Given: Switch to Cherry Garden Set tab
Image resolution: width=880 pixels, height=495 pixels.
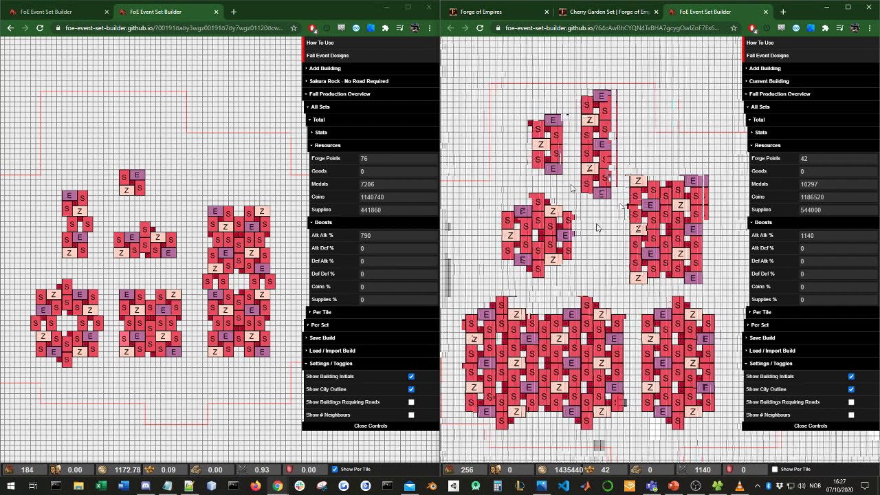Looking at the screenshot, I should tap(607, 12).
